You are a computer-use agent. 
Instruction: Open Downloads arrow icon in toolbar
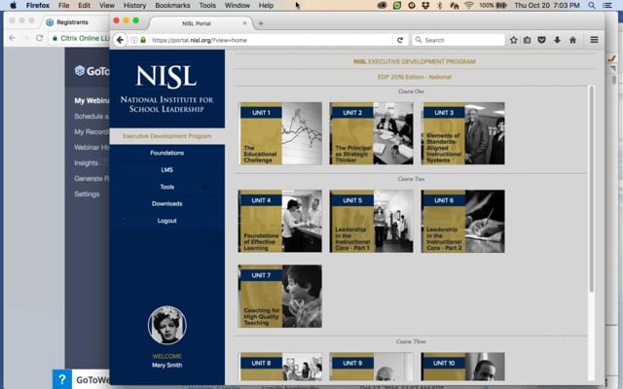click(x=557, y=40)
